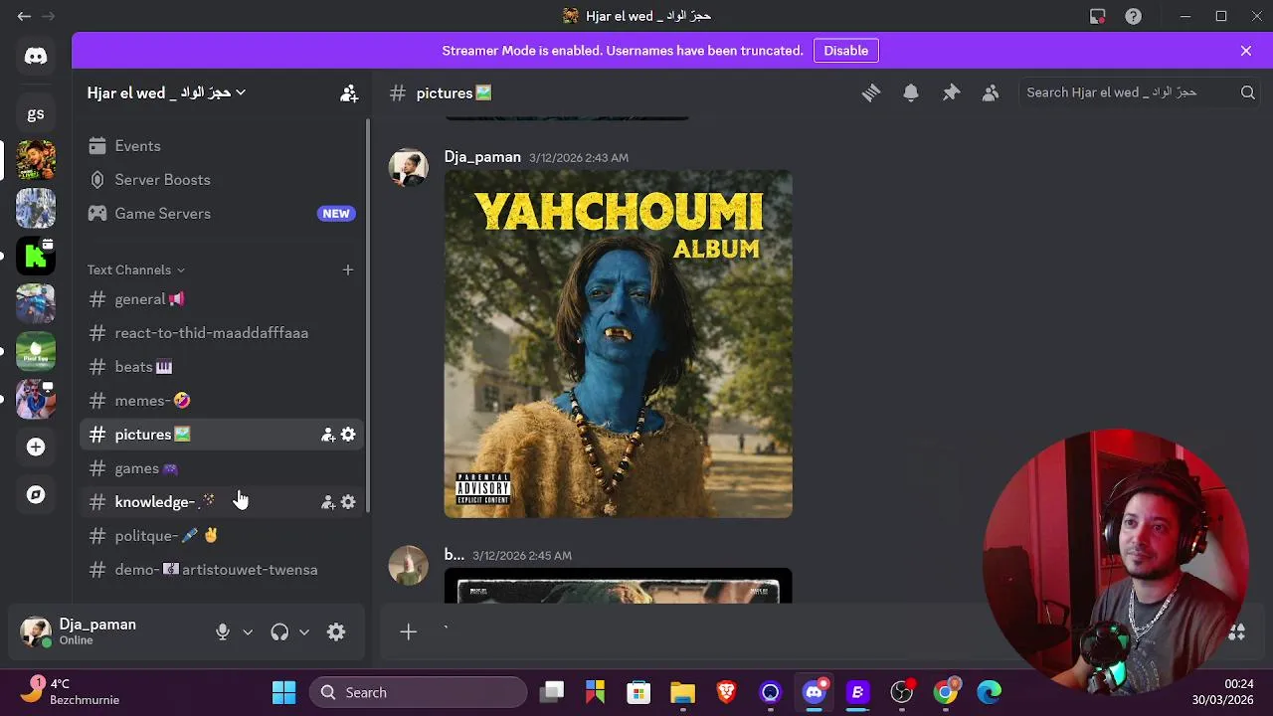Viewport: 1273px width, 716px height.
Task: Disable Streamer Mode button
Action: [845, 51]
